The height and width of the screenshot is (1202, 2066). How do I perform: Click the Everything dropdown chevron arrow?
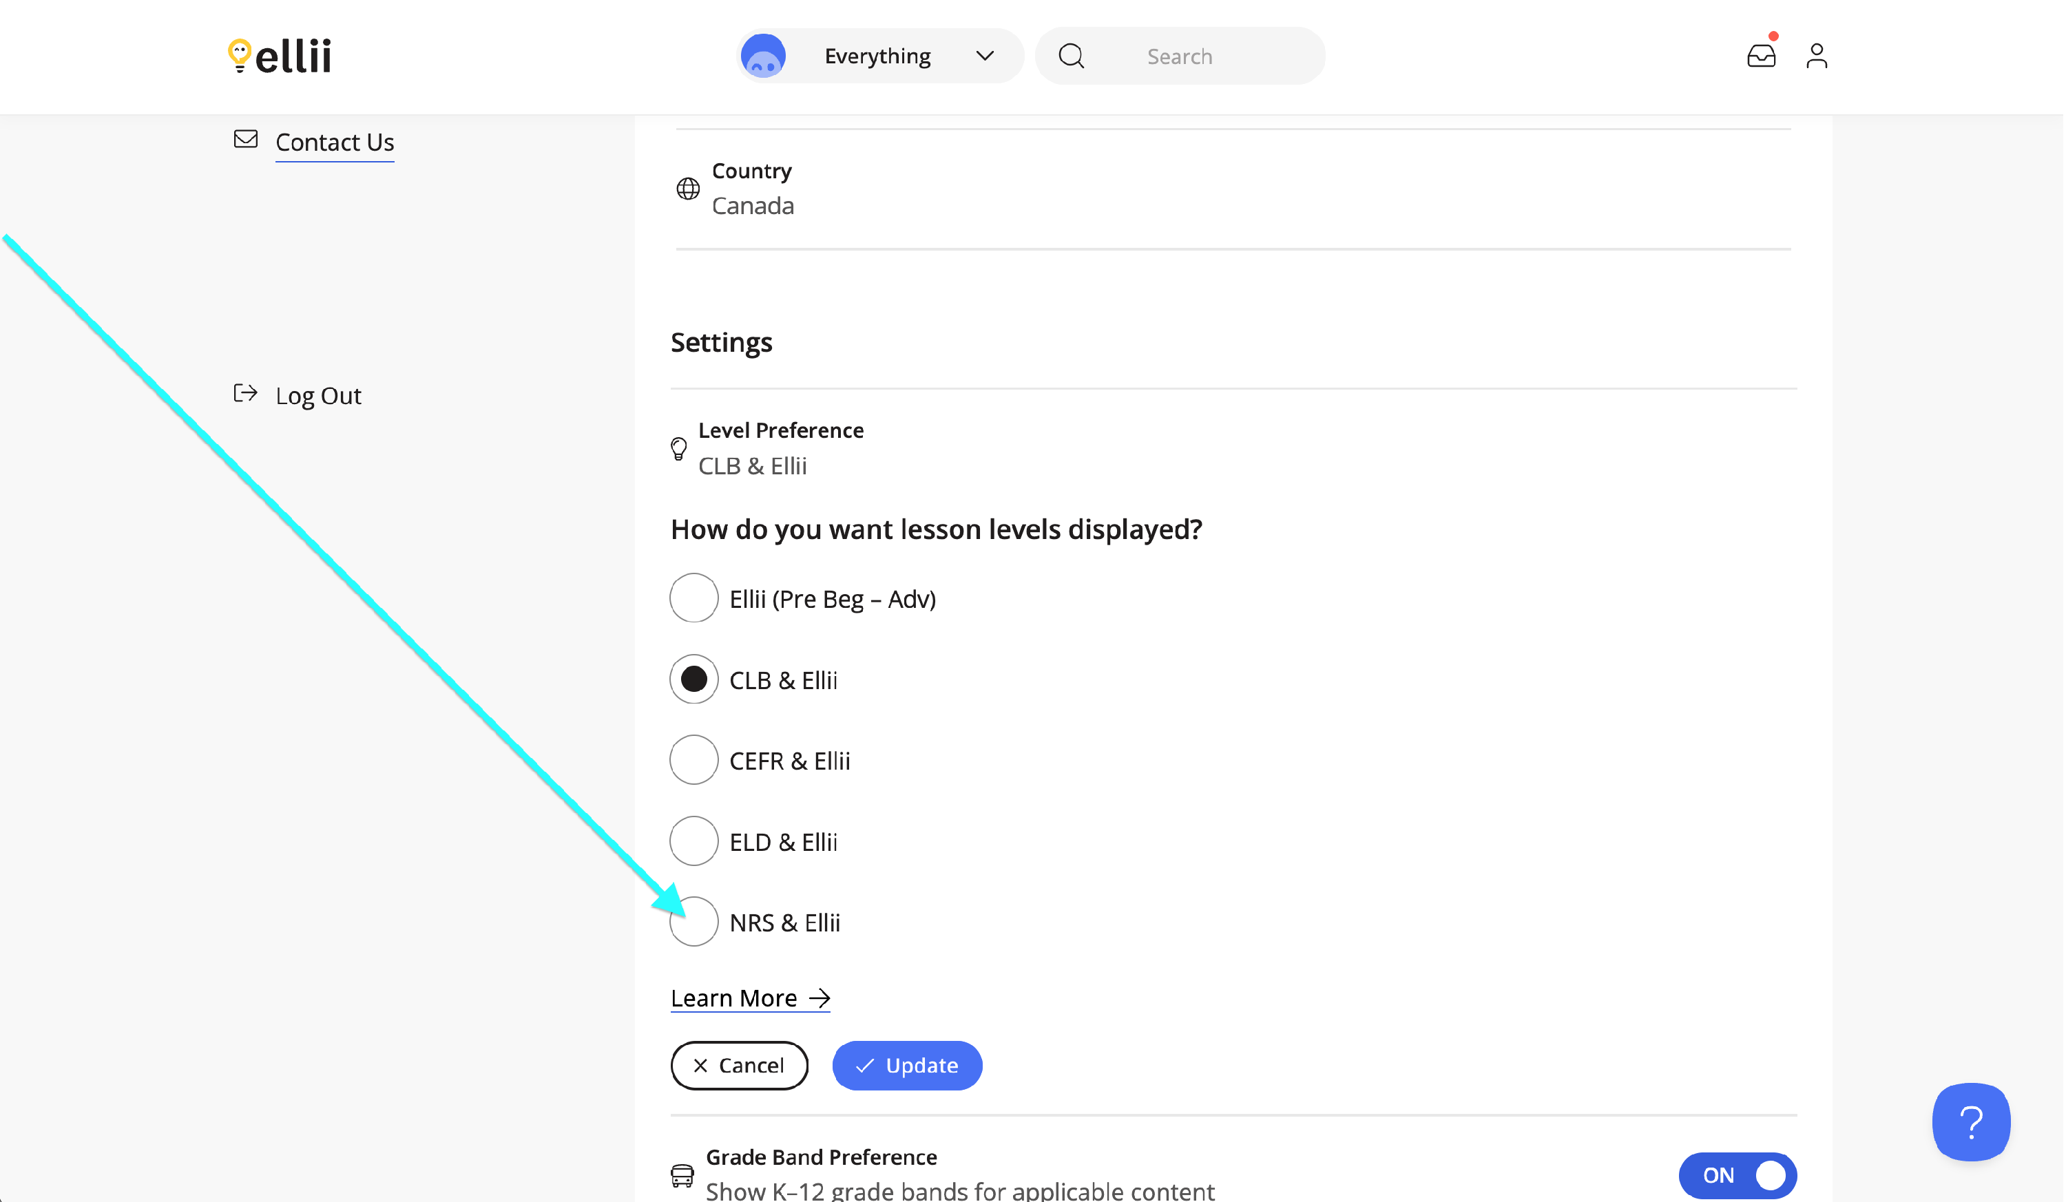coord(985,56)
